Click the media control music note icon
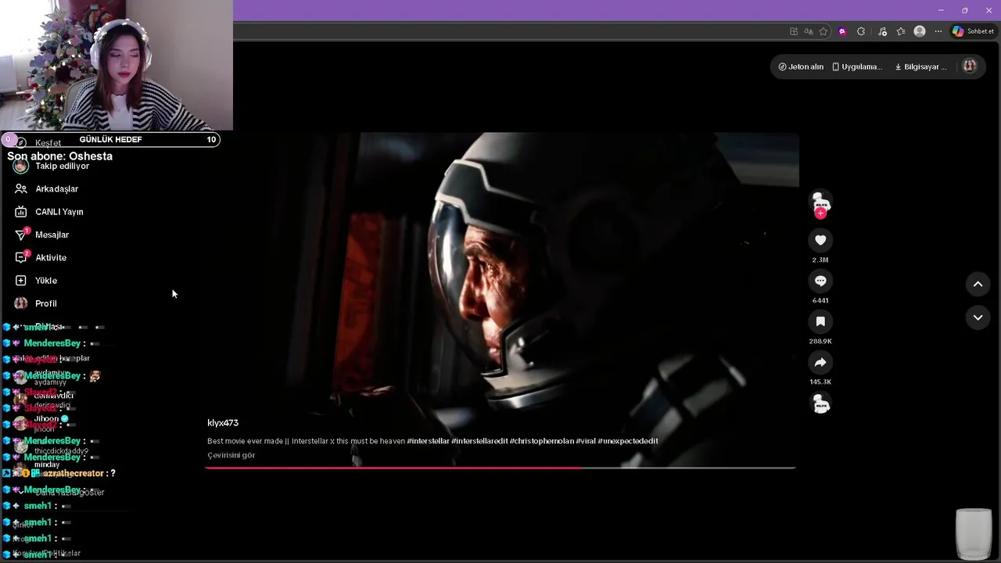Screen dimensions: 1001x563 click(882, 31)
